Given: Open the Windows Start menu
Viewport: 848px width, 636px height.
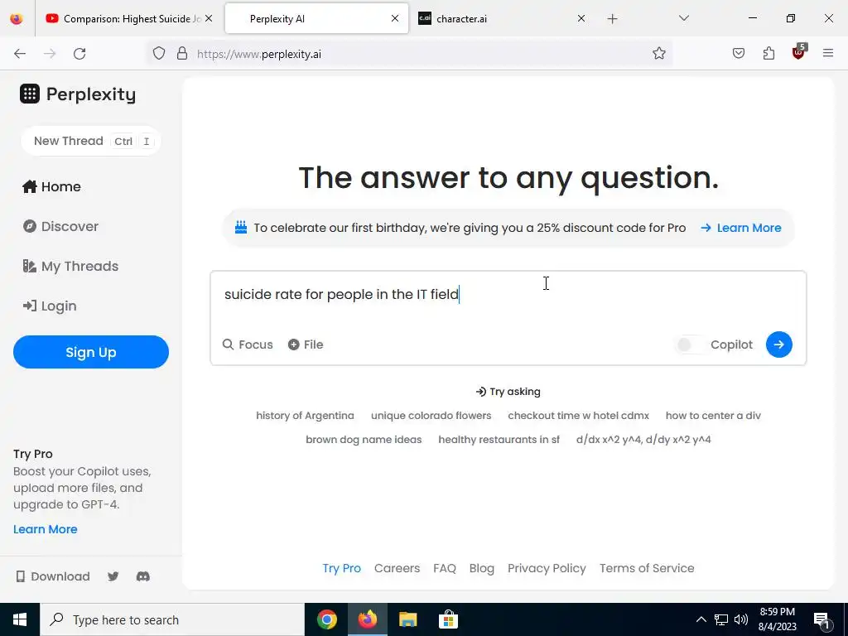Looking at the screenshot, I should pyautogui.click(x=20, y=619).
